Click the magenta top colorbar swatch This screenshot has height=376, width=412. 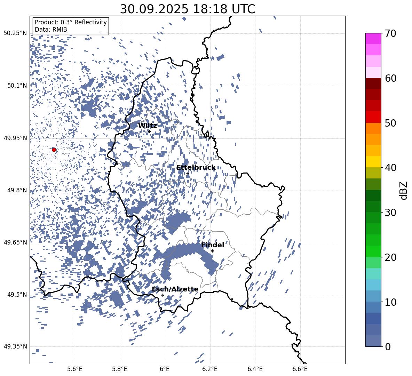373,39
